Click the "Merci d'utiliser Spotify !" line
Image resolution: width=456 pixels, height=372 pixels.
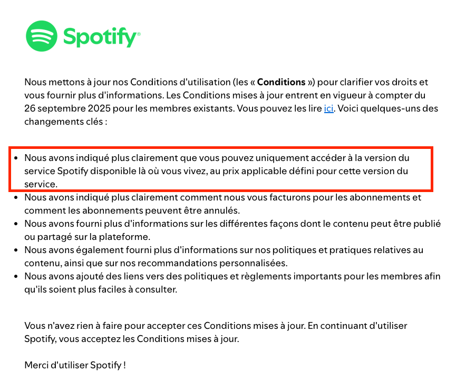click(x=75, y=365)
